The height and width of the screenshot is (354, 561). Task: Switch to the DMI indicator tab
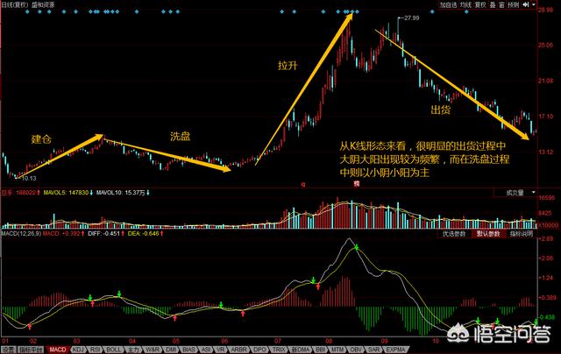[x=172, y=350]
